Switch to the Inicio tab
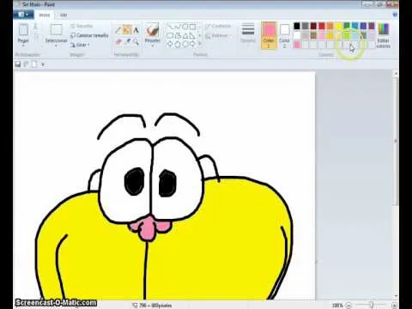 tap(45, 15)
